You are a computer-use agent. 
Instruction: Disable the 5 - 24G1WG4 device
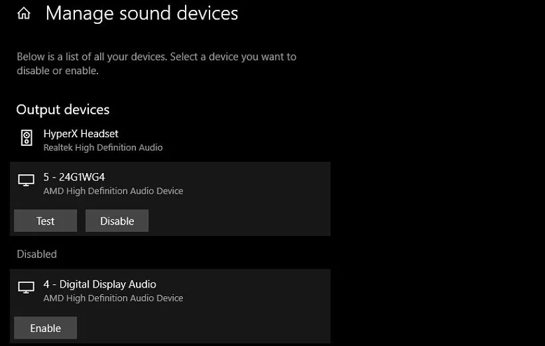(x=117, y=221)
